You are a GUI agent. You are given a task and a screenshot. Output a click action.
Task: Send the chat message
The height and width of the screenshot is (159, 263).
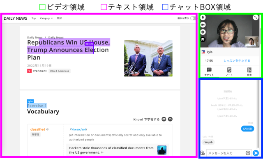256,153
